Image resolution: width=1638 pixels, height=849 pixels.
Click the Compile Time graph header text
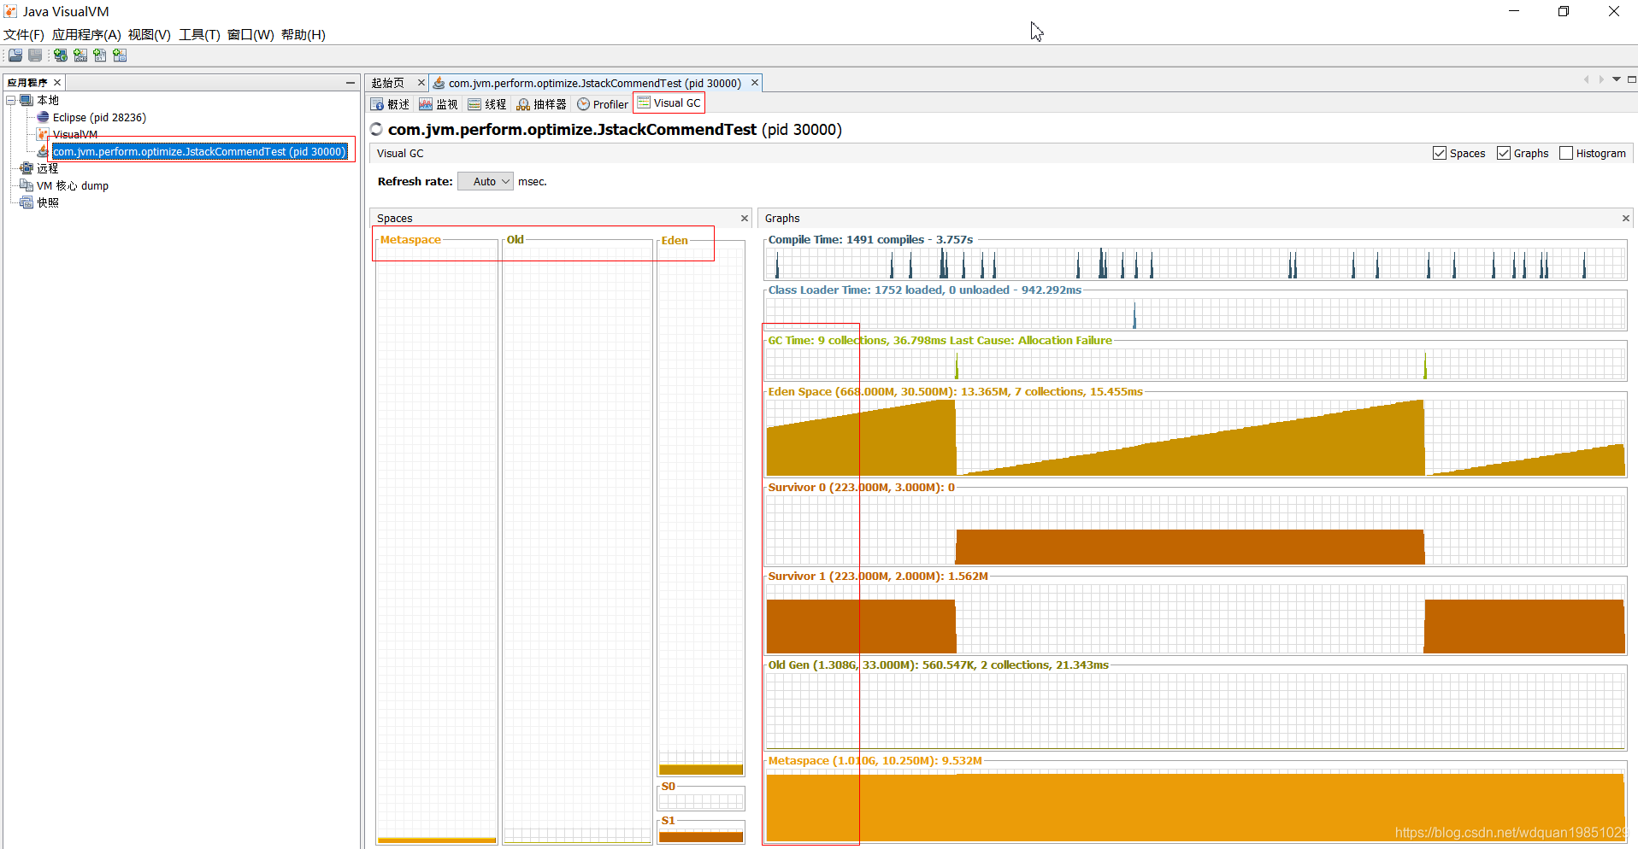tap(870, 239)
